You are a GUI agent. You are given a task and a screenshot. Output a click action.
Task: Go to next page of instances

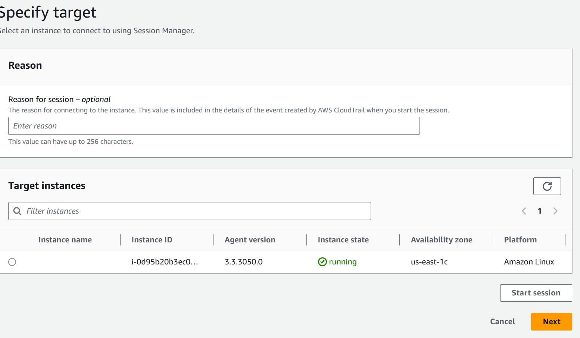(555, 211)
